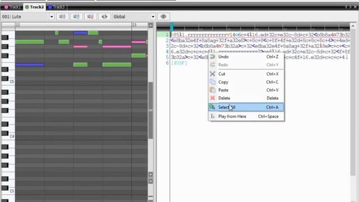359x202 pixels.
Task: Switch to the Track3 tab
Action: point(57,7)
